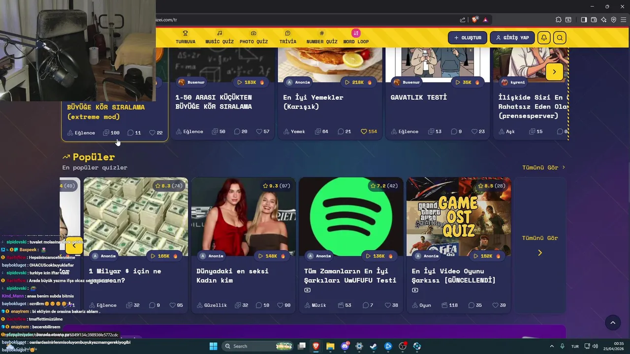Open the PHOTO QUIZ section
630x354 pixels.
pyautogui.click(x=253, y=37)
